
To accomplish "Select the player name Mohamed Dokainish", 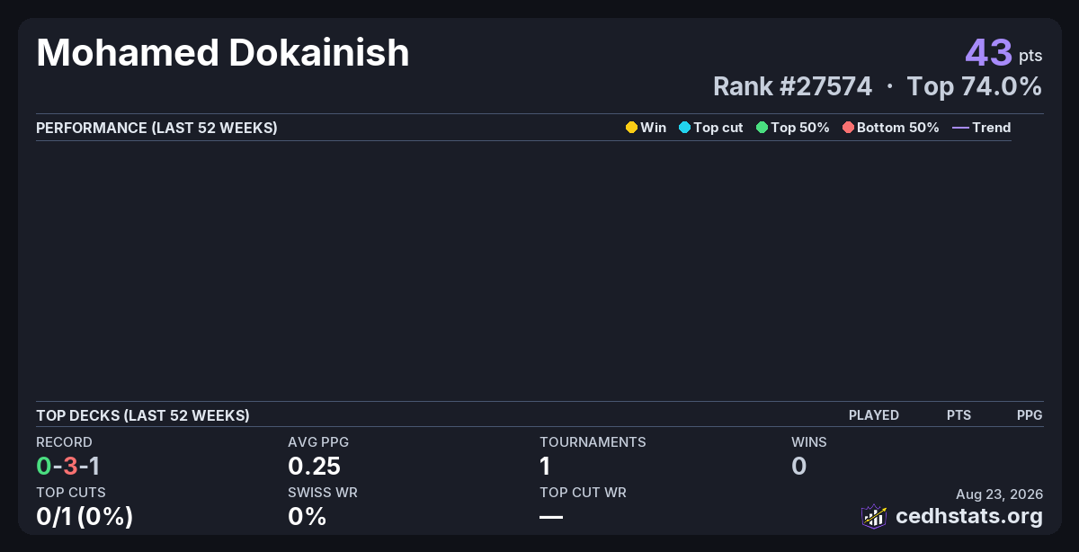I will 223,53.
